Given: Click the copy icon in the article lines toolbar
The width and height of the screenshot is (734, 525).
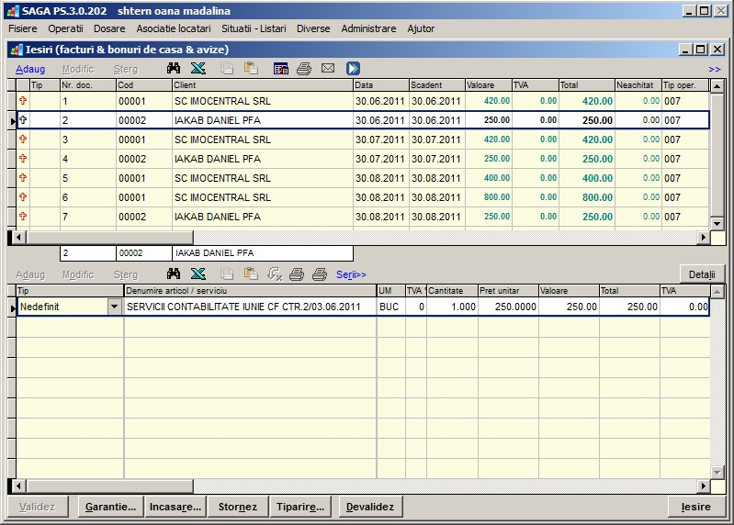Looking at the screenshot, I should click(x=227, y=274).
